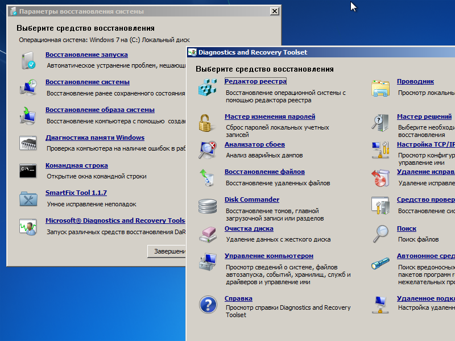Open Командная строка link

pyautogui.click(x=77, y=165)
